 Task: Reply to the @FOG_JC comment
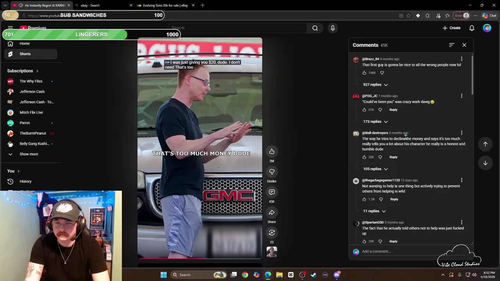click(393, 110)
